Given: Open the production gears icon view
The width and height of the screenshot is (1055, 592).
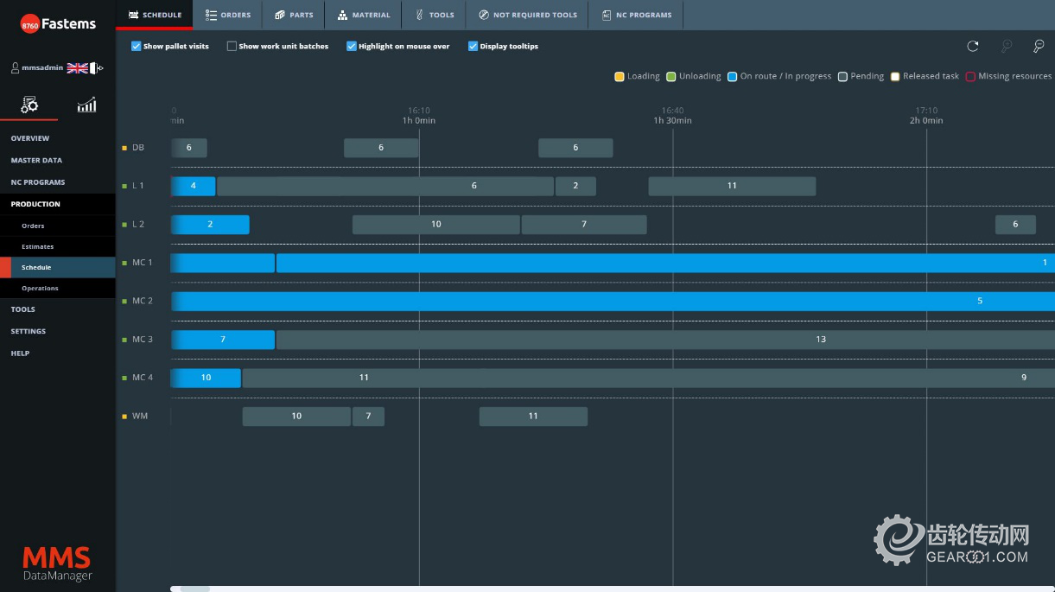Looking at the screenshot, I should point(29,105).
